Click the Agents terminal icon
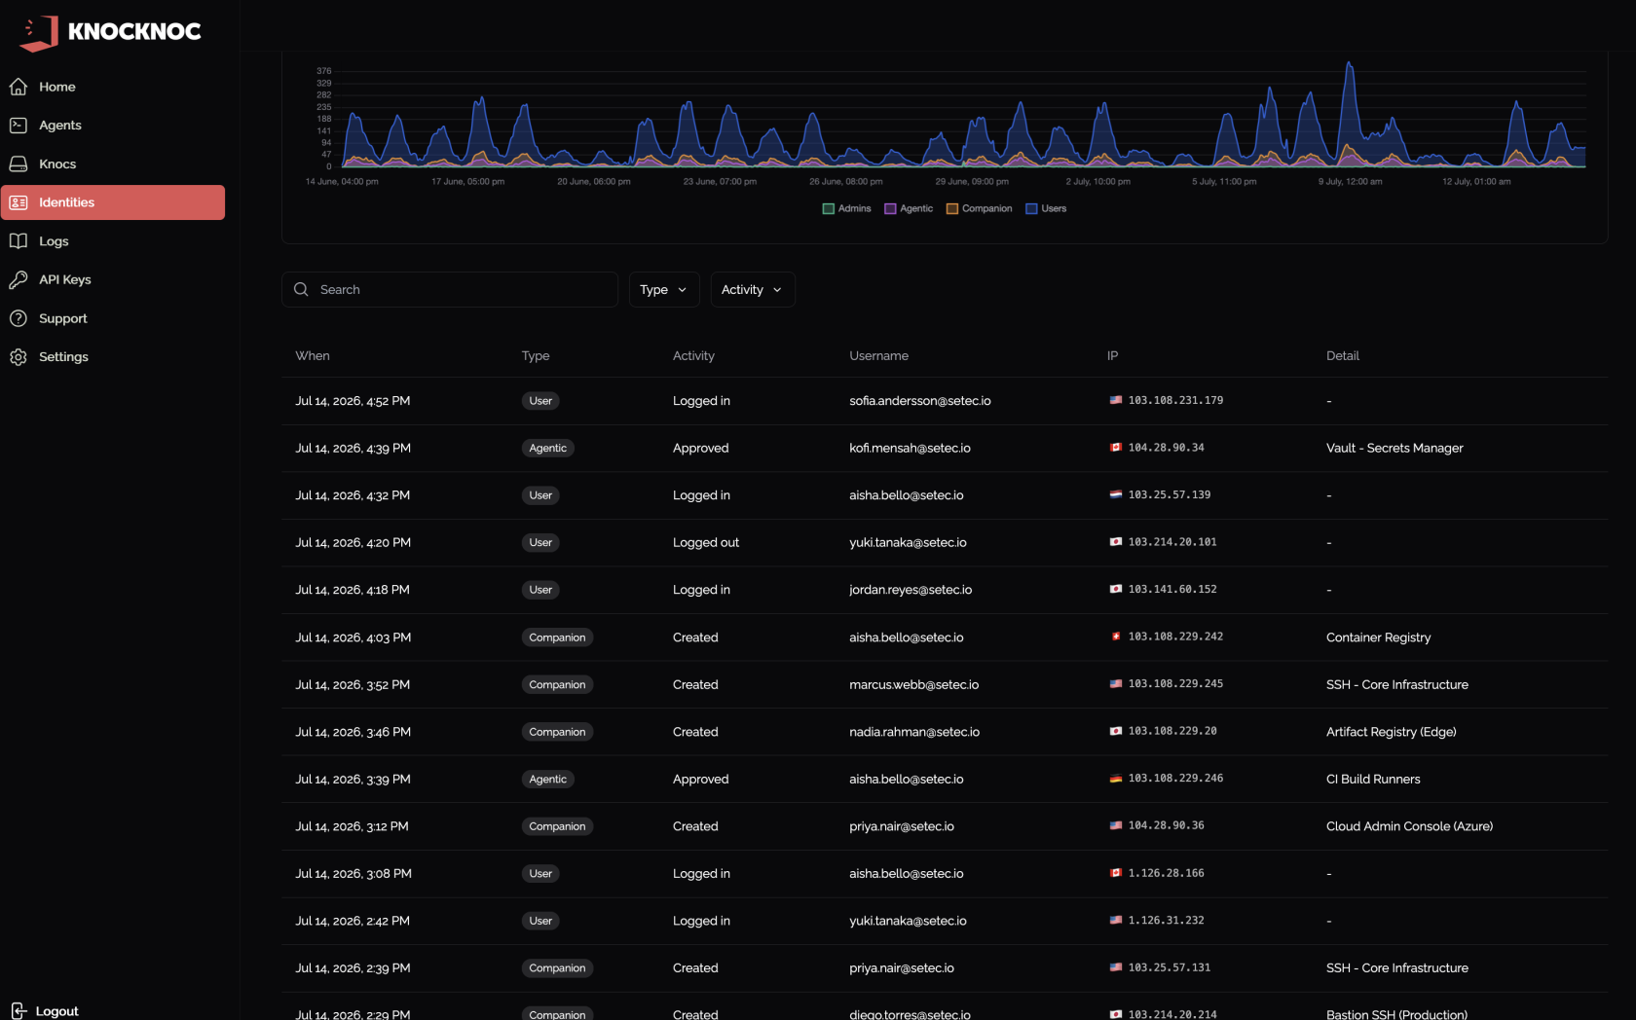Screen dimensions: 1636x1020 click(19, 126)
